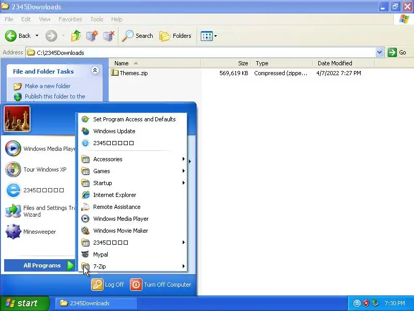Open the File menu
This screenshot has width=414, height=311.
(9, 19)
